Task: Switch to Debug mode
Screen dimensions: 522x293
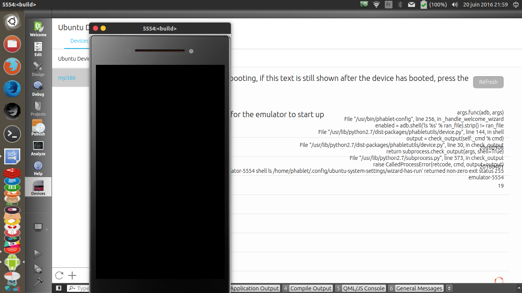Action: tap(38, 89)
